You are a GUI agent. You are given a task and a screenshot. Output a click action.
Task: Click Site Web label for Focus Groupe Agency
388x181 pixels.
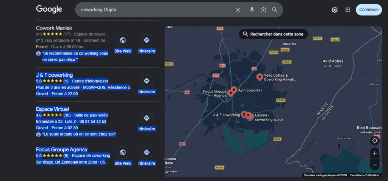point(123,163)
